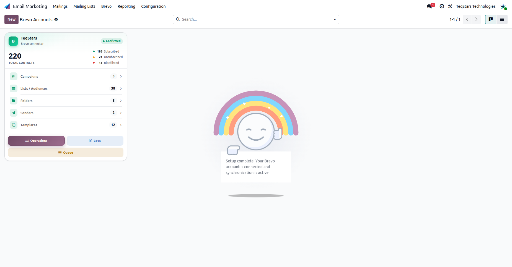This screenshot has width=512, height=267.
Task: Go to the next page arrow
Action: coord(476,19)
